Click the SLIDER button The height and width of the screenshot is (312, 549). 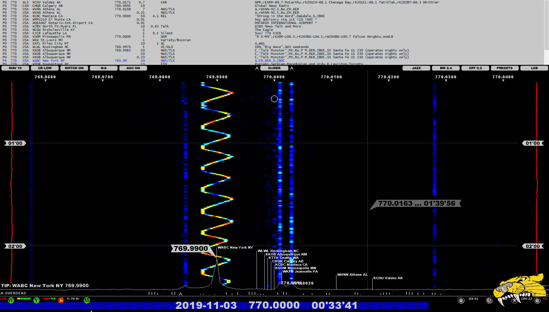[274, 68]
